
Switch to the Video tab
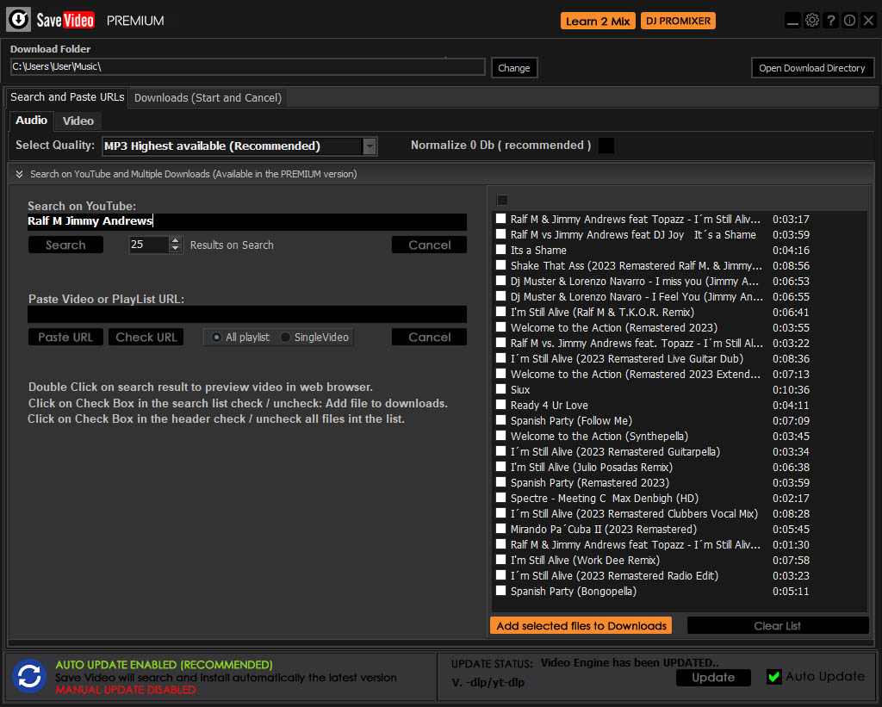[78, 121]
